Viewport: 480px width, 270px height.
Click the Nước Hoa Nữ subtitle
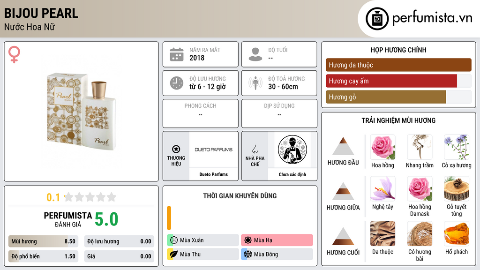(x=30, y=27)
